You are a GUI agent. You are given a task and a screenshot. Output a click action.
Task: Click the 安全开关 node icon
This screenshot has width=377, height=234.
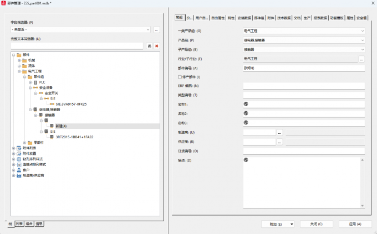point(41,93)
